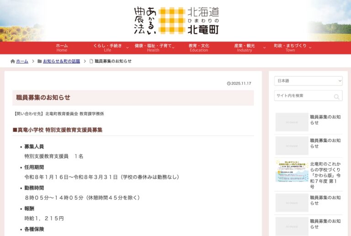This screenshot has height=236, width=351.
Task: Open the ホーム Home menu item
Action: click(x=62, y=47)
